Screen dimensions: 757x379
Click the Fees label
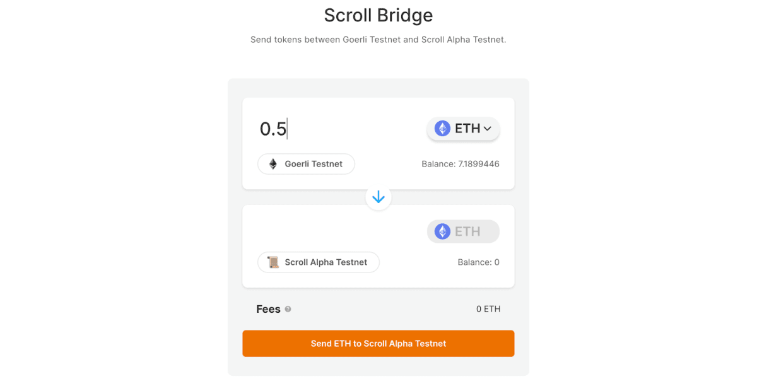coord(268,309)
